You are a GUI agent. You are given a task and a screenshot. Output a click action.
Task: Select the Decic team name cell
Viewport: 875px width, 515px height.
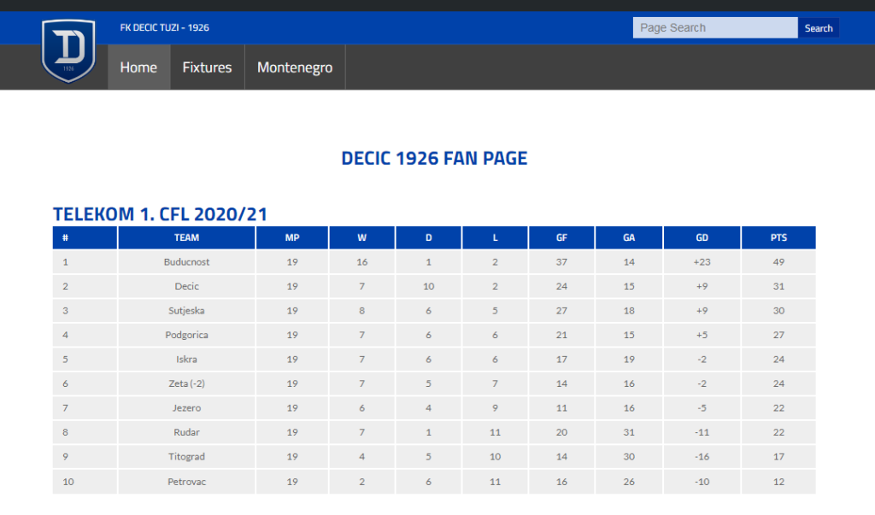[187, 286]
